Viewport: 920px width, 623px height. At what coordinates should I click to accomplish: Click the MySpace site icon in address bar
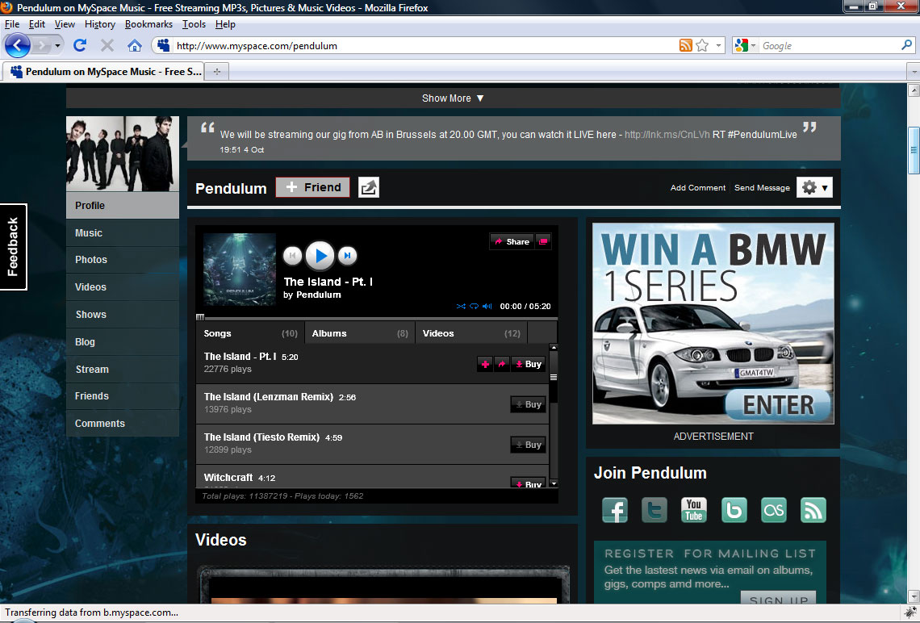pyautogui.click(x=164, y=45)
